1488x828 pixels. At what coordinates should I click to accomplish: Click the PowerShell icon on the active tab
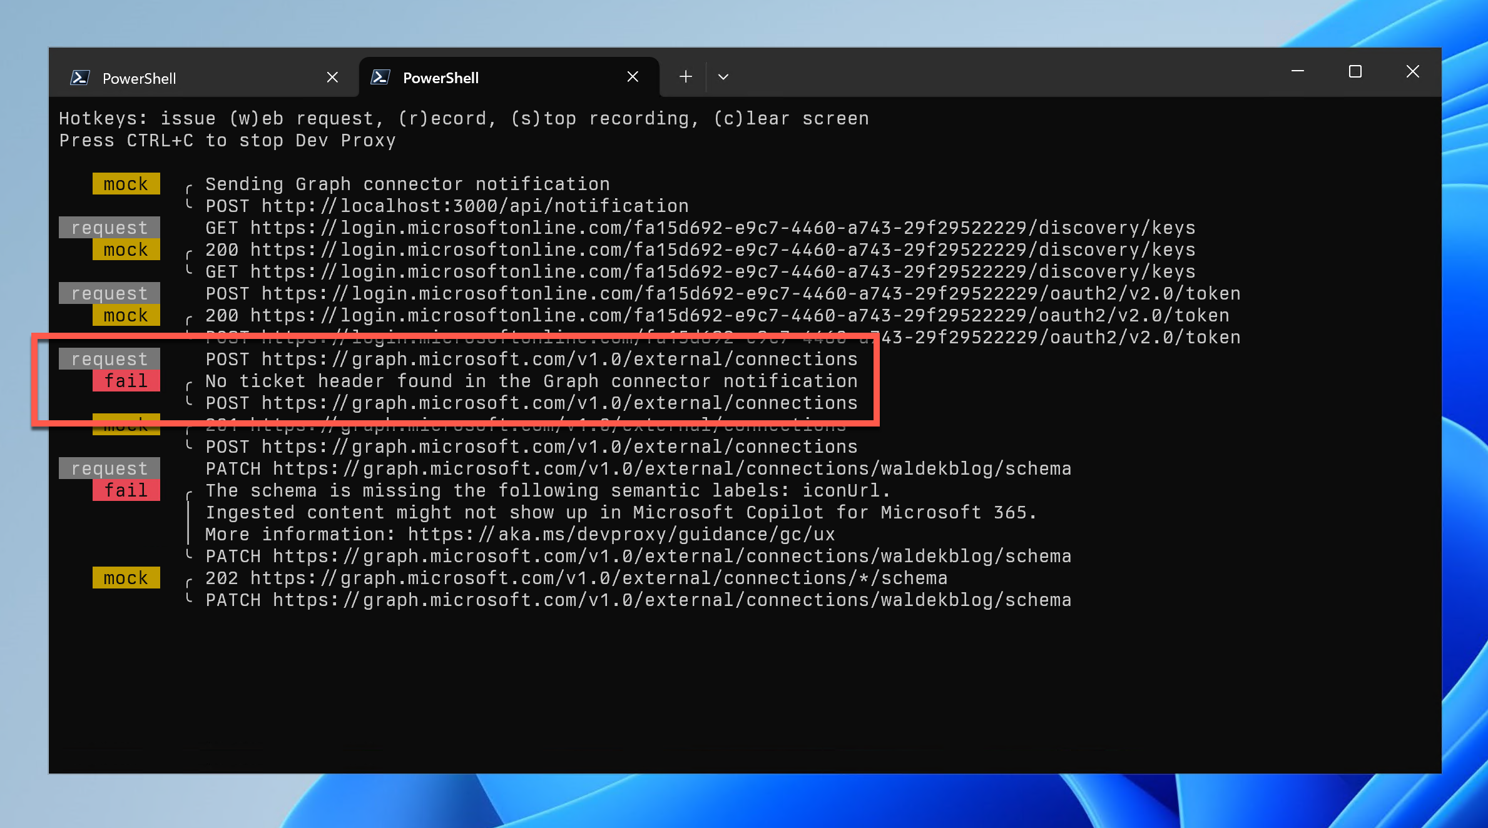[380, 76]
